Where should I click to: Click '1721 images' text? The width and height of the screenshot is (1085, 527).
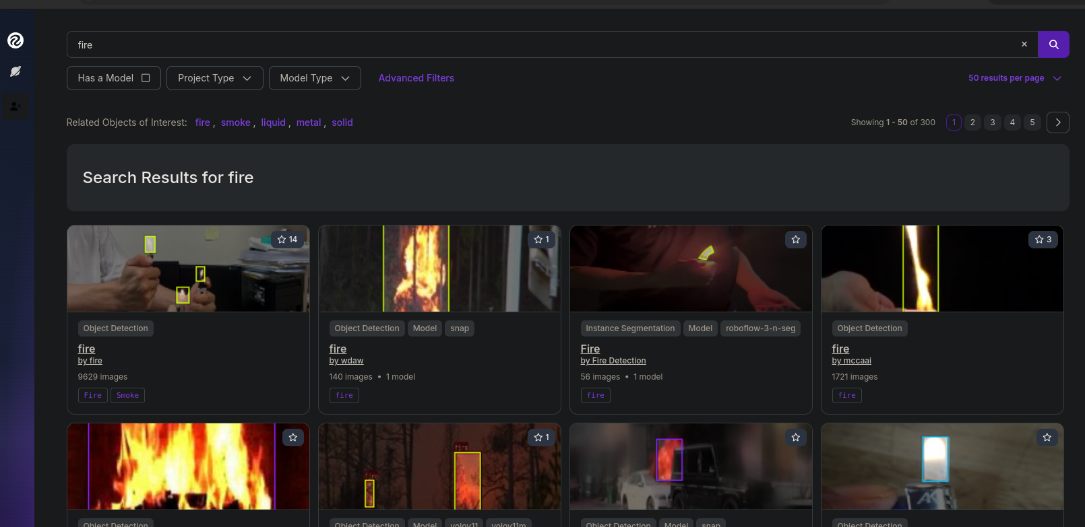pos(855,377)
